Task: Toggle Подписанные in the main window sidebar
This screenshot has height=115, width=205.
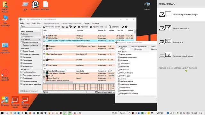Action: click(21, 78)
